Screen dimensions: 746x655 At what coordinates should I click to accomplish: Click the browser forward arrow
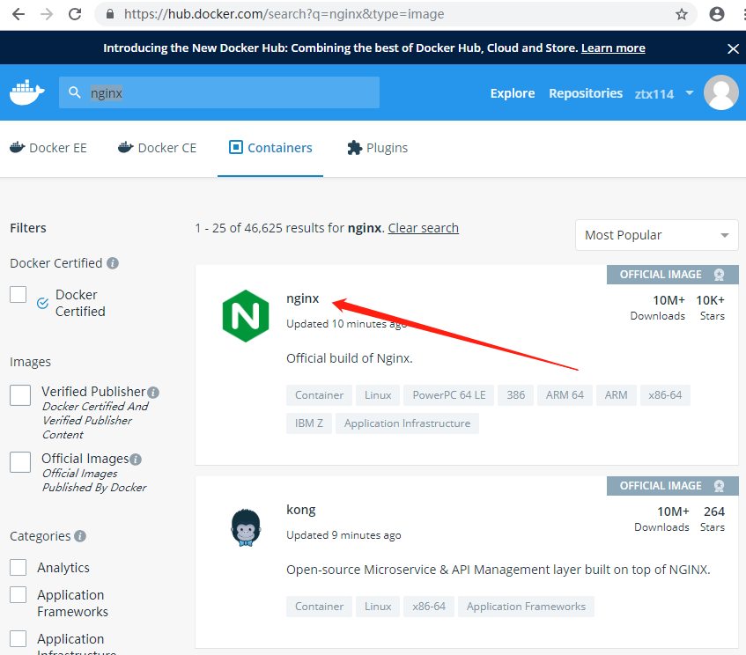[x=47, y=14]
